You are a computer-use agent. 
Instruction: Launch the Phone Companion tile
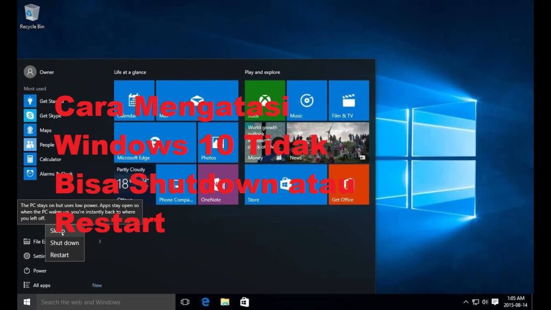point(176,184)
